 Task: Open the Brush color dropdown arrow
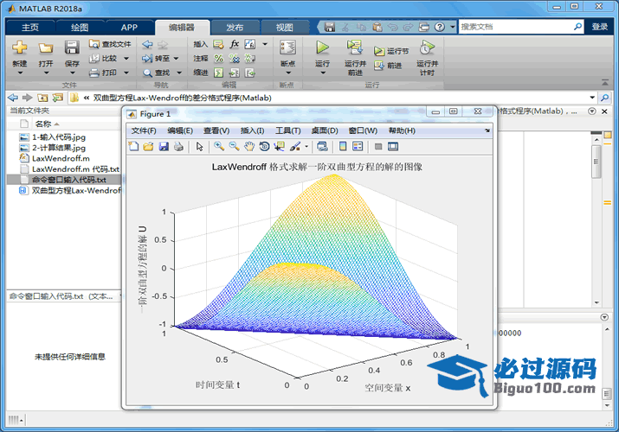point(306,147)
